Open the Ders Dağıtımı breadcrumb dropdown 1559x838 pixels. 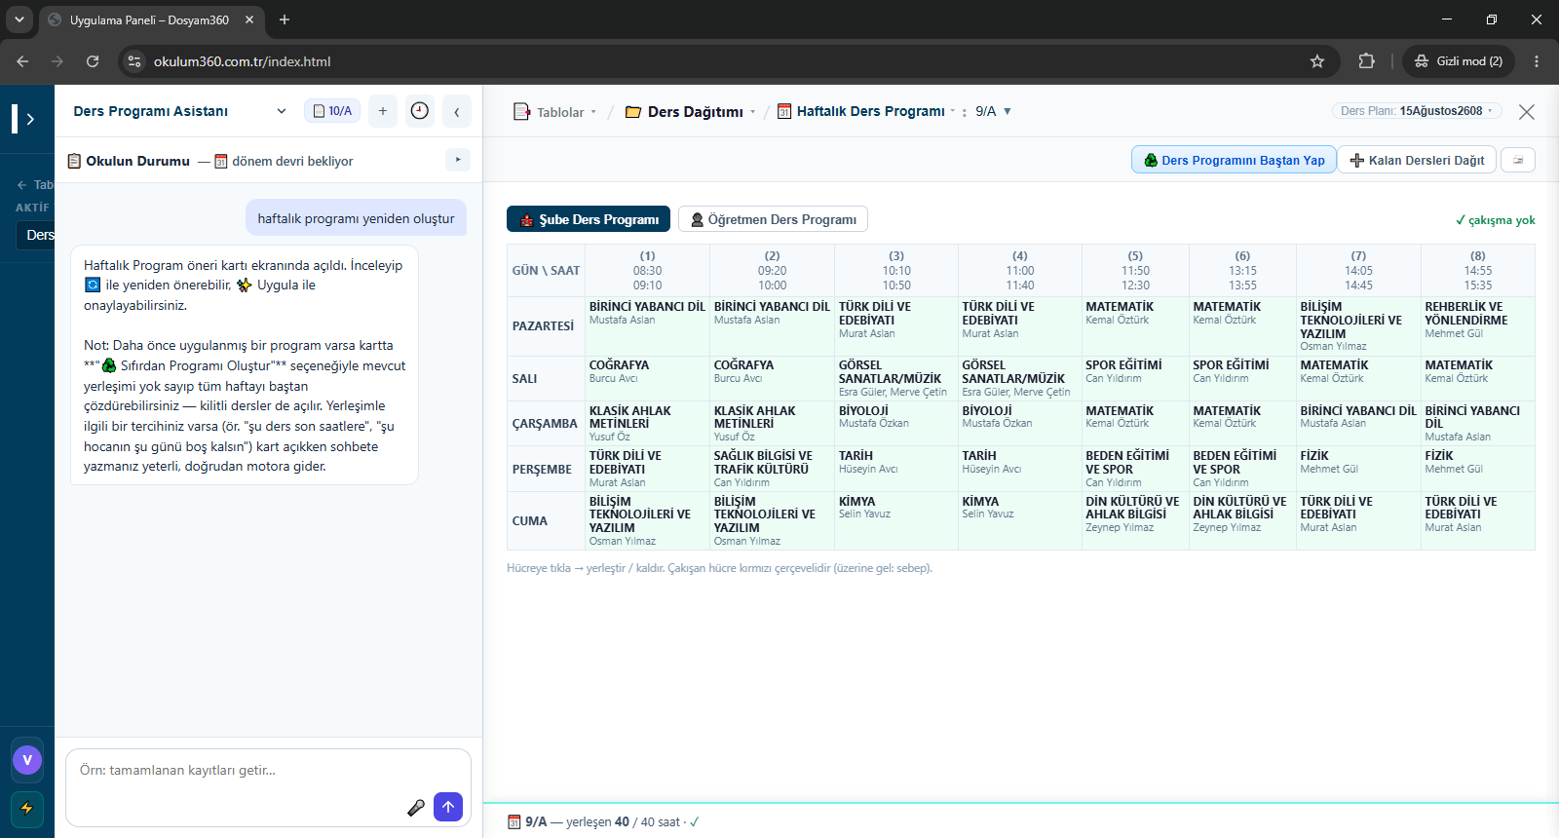click(691, 112)
